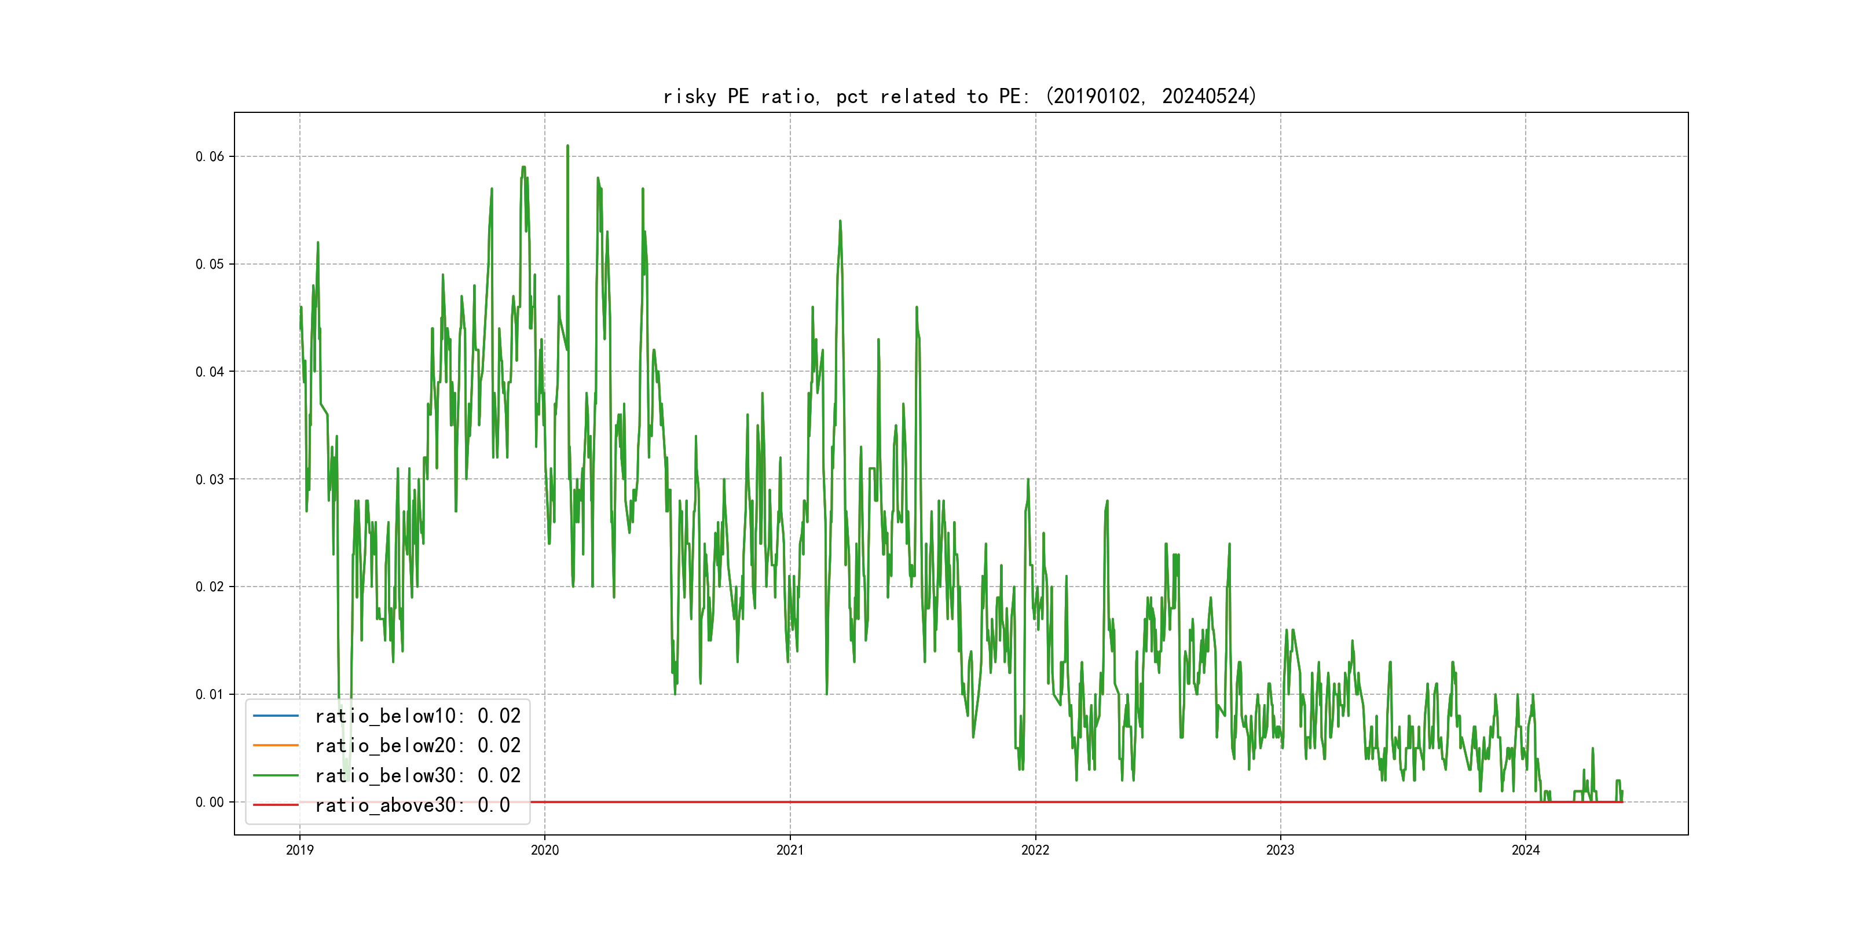Select the ratio_below10: 0.02 legend label

[417, 716]
